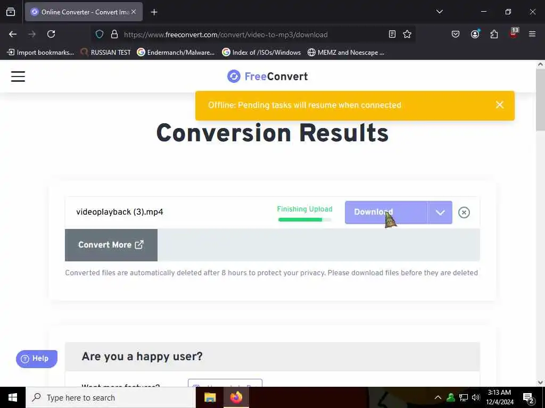Open the notification center icon
Viewport: 545px width, 408px height.
(529, 398)
